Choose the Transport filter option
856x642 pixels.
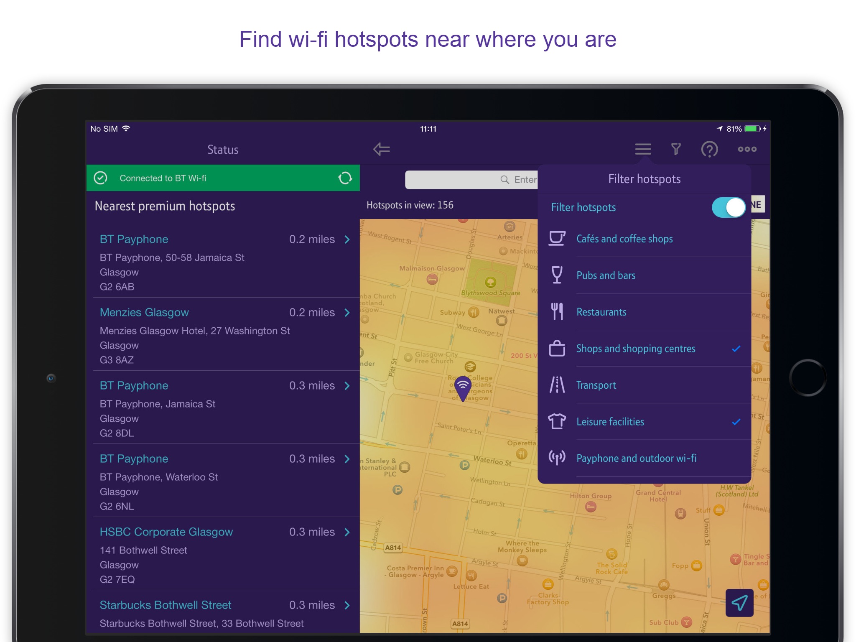coord(596,385)
